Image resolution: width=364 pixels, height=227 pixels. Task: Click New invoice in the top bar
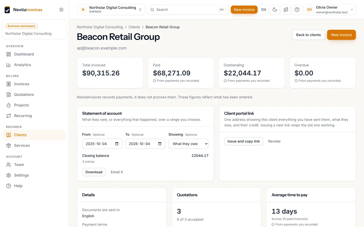point(244,10)
